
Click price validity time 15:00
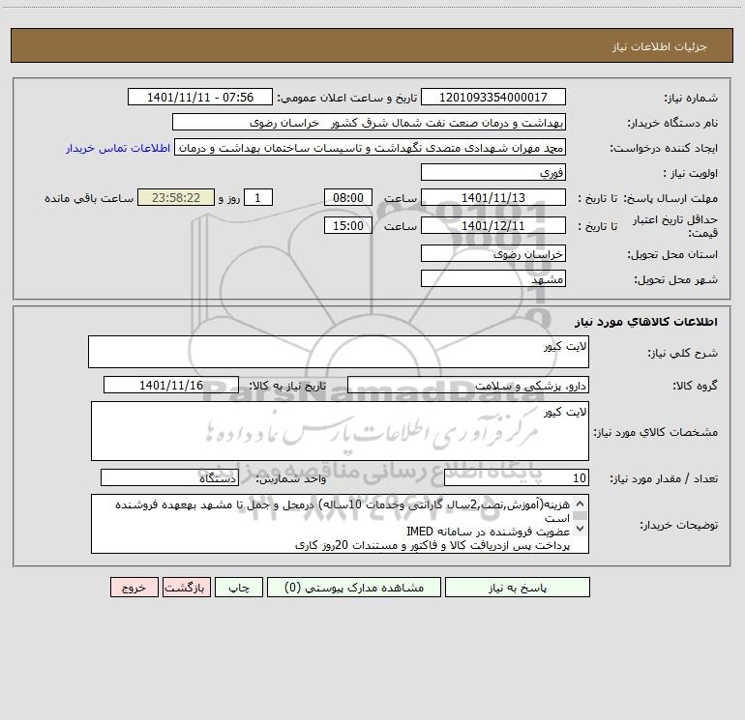click(x=347, y=225)
